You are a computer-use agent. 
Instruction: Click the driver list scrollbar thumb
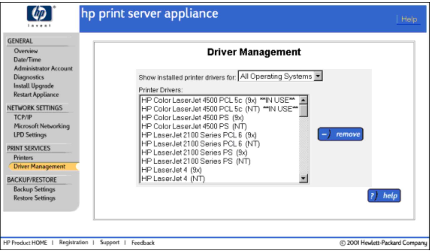[x=303, y=111]
